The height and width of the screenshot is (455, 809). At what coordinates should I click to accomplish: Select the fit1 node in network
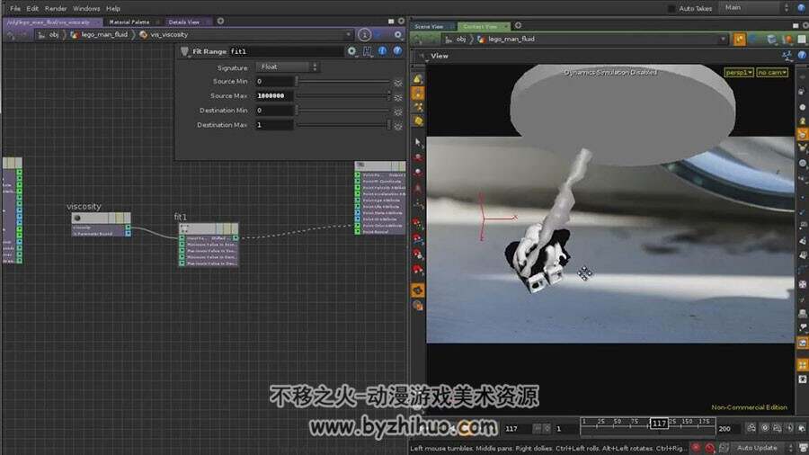point(209,245)
